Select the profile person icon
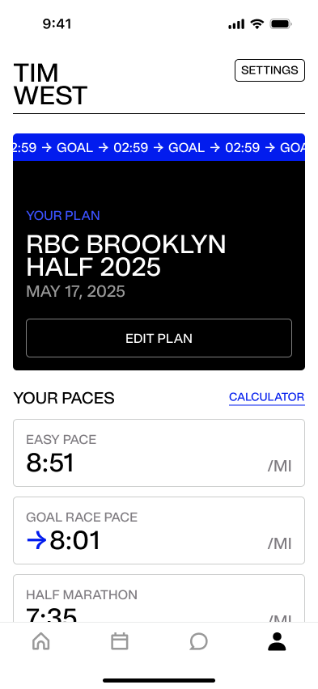Viewport: 318px width, 689px height. tap(277, 641)
